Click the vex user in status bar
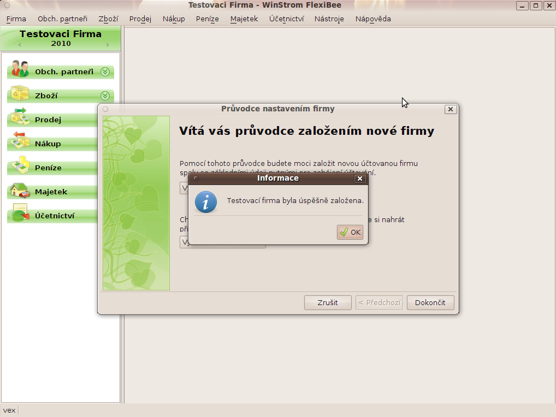 point(9,410)
